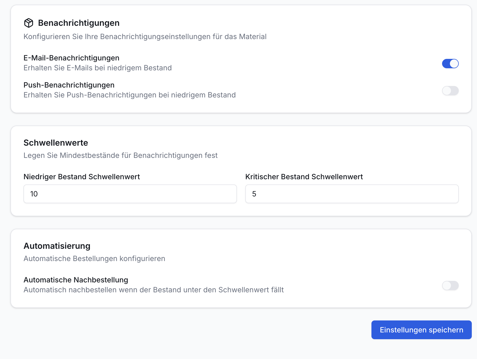Click the Push-Benachrichtigungen label
This screenshot has height=359, width=477.
coord(69,85)
